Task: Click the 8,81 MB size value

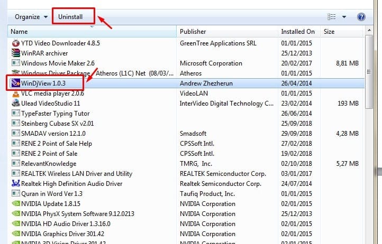Action: tap(347, 63)
